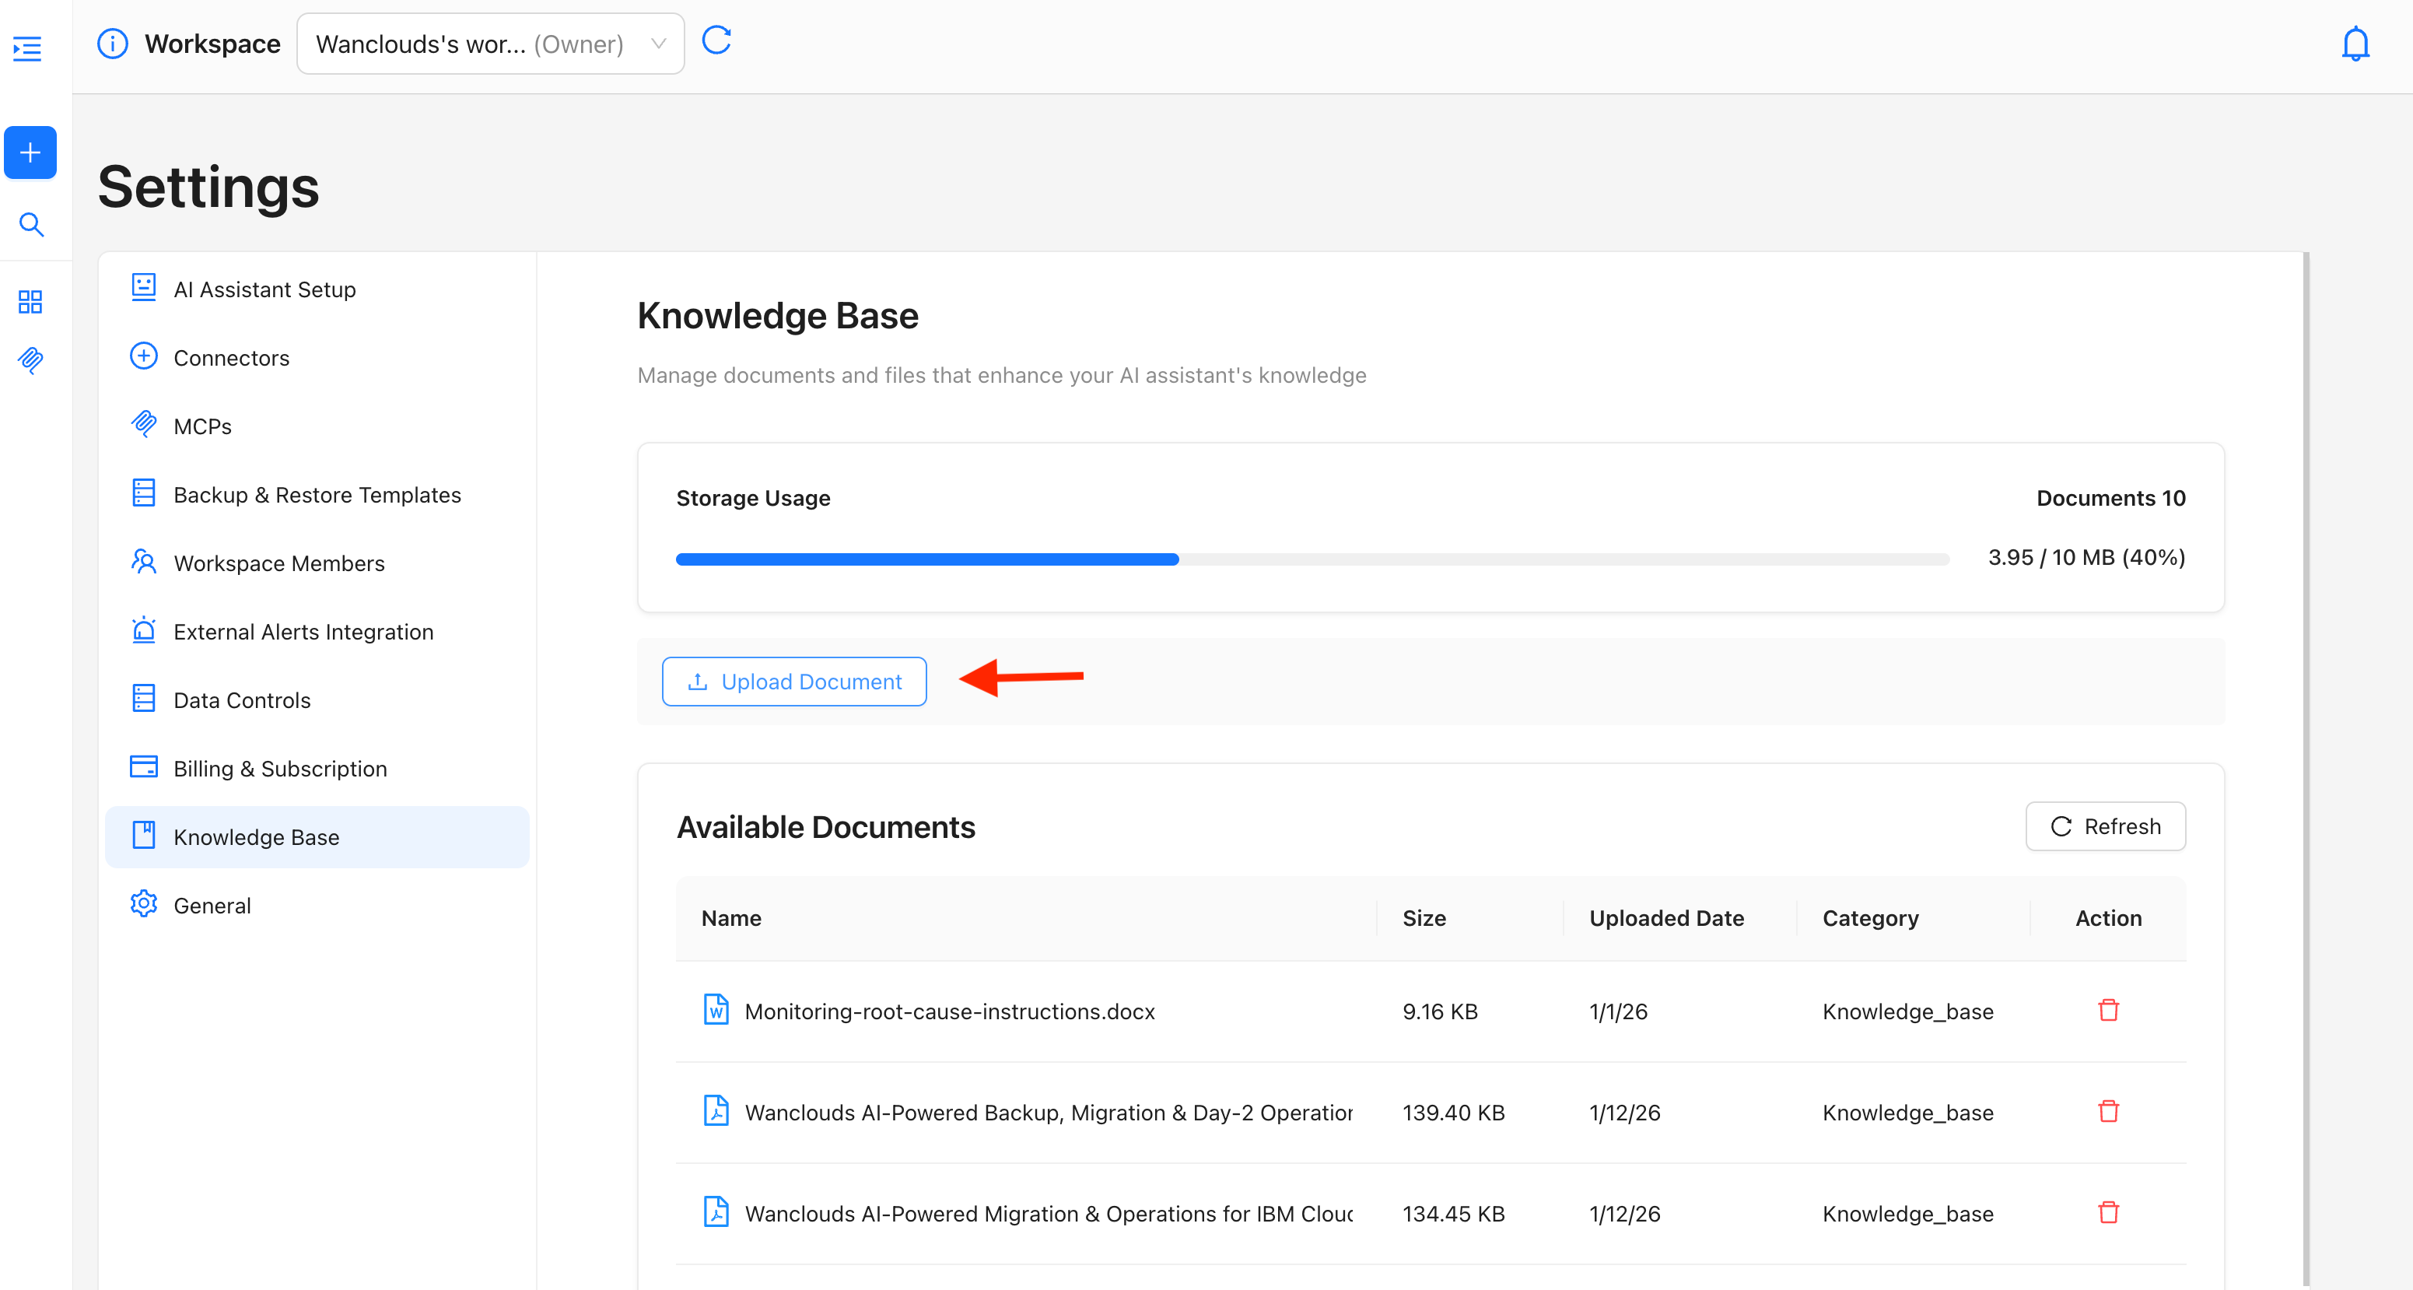Open the Wanclouds workspace dropdown
Screen dimensions: 2413x1290
490,44
